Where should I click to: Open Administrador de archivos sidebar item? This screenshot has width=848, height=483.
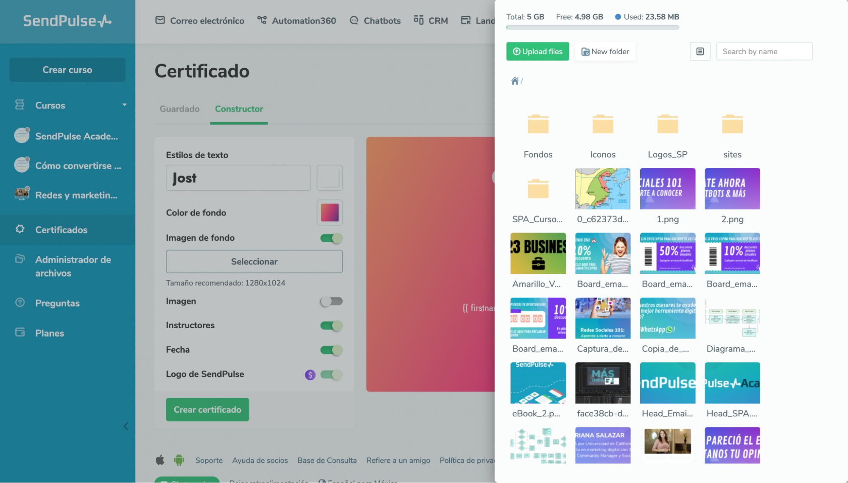(x=68, y=266)
